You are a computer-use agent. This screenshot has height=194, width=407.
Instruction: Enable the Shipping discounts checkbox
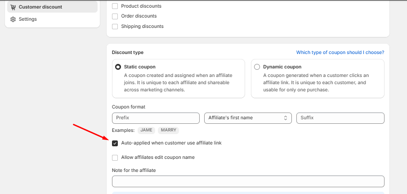(x=115, y=27)
